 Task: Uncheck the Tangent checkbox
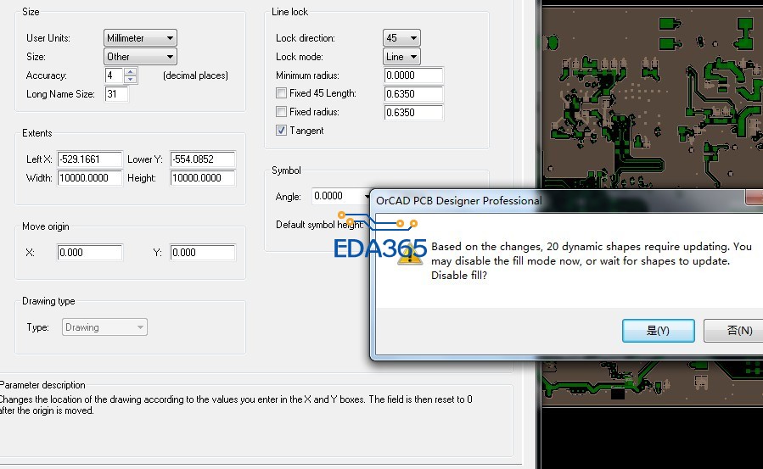pyautogui.click(x=281, y=131)
